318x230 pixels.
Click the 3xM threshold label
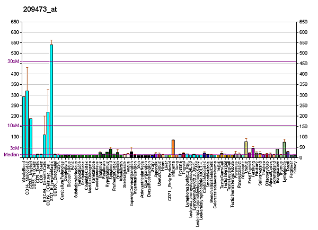(14, 148)
